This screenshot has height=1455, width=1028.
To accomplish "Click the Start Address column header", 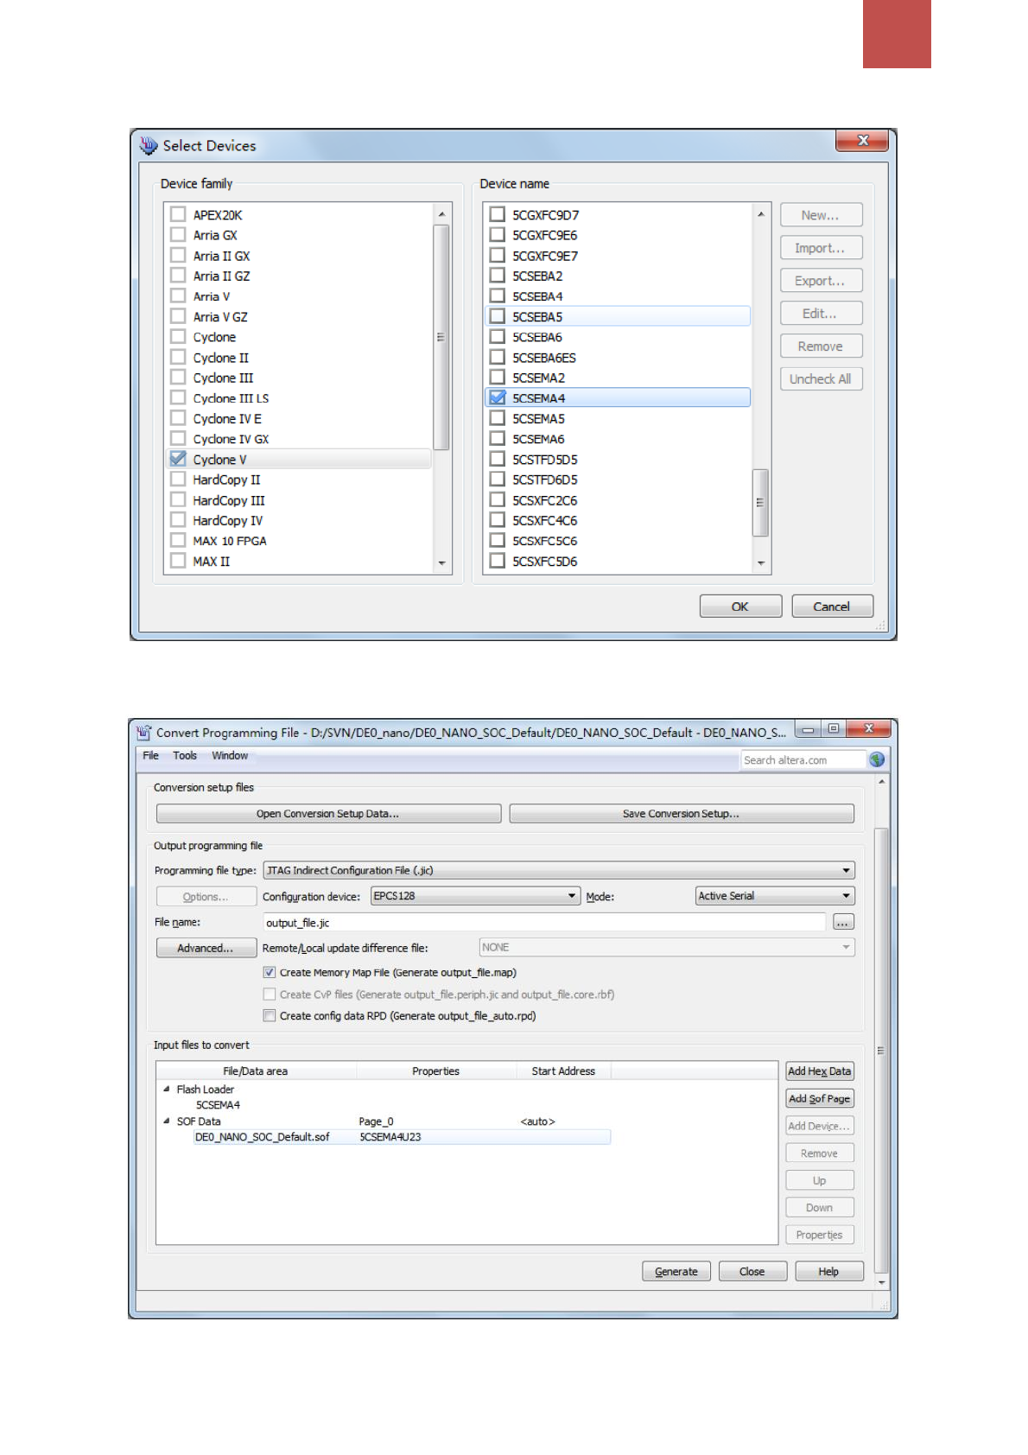I will click(x=563, y=1071).
